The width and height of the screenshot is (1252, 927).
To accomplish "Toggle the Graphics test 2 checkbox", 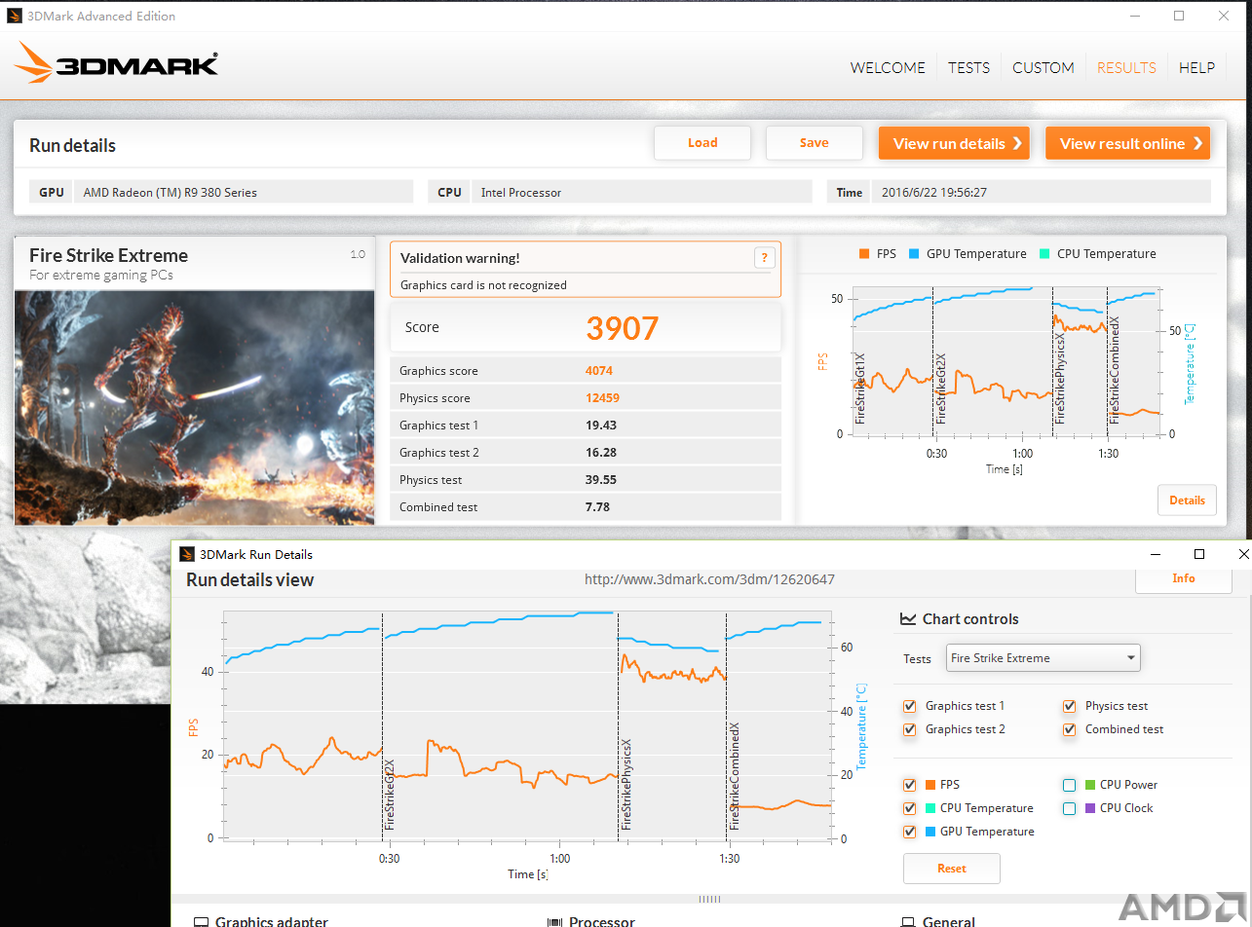I will [x=909, y=729].
